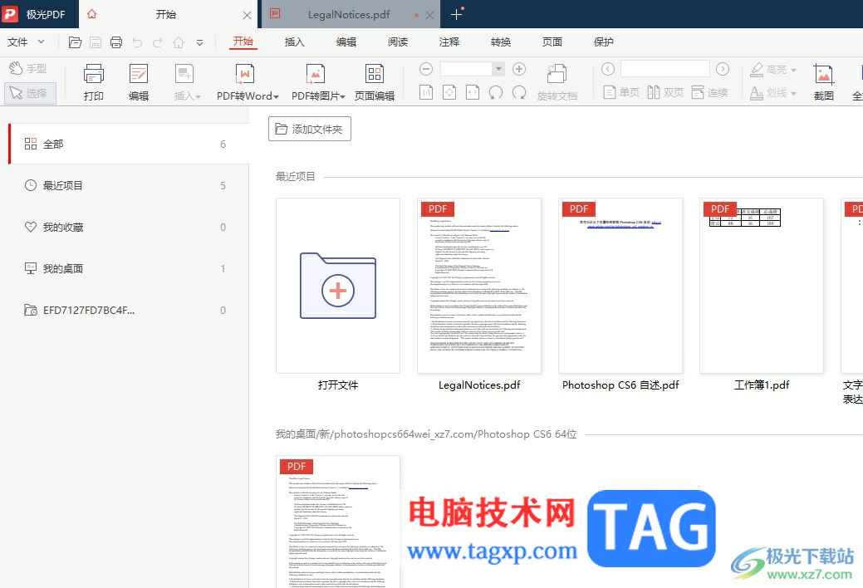Image resolution: width=863 pixels, height=588 pixels.
Task: Click the 页面编辑 page edit button
Action: (x=375, y=82)
